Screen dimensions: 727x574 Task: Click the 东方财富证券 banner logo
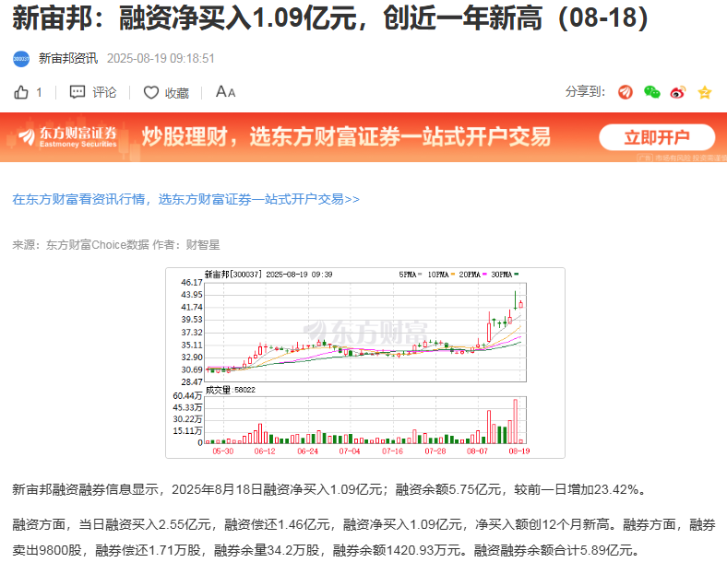click(x=67, y=136)
